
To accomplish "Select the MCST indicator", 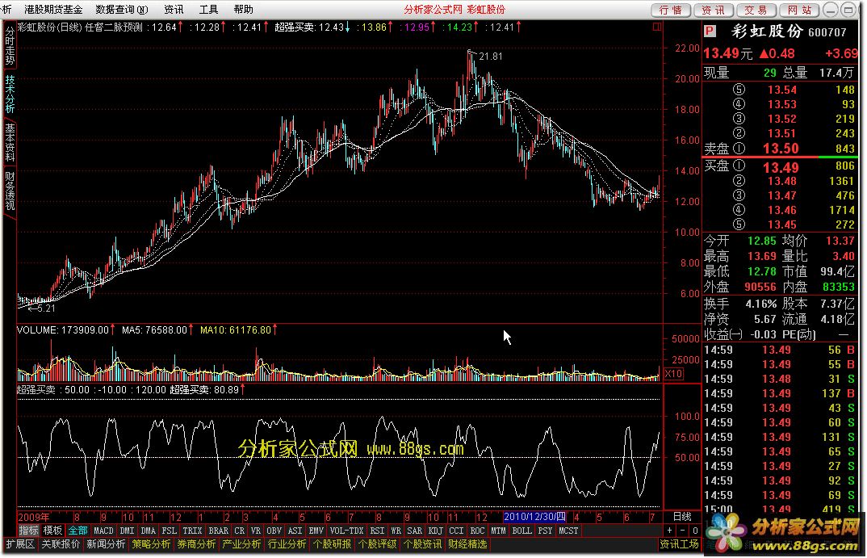I will [x=568, y=531].
